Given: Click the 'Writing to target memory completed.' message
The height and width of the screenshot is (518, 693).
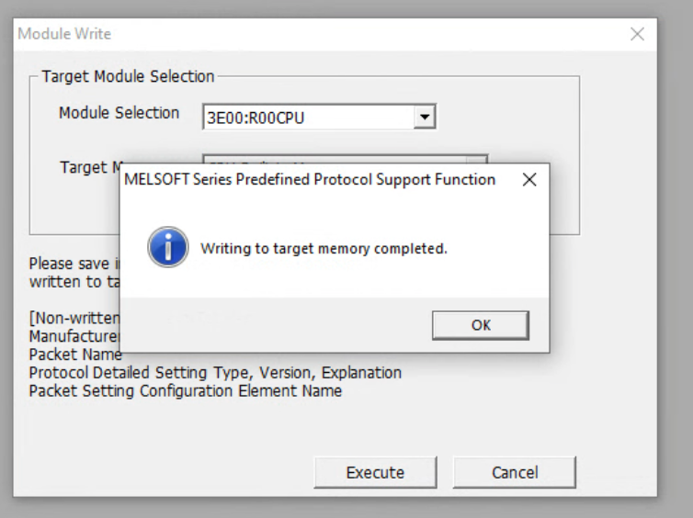Looking at the screenshot, I should coord(324,249).
